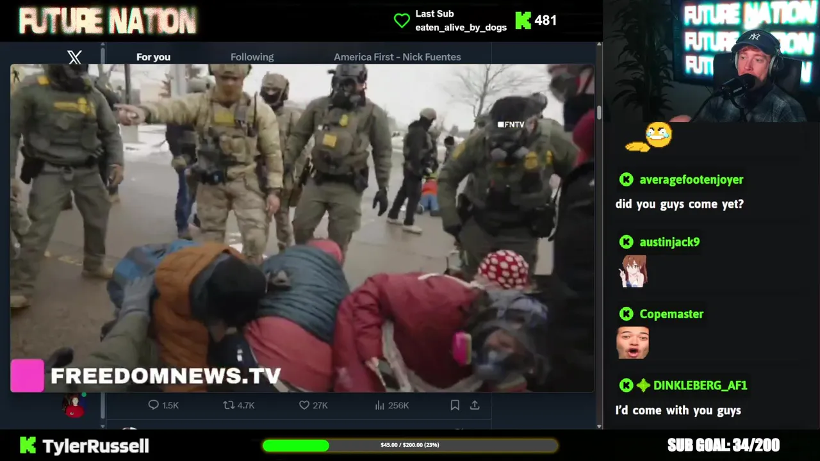
Task: Open austinjack9 username in chat
Action: point(669,242)
